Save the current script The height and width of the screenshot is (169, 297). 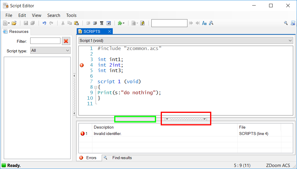(x=26, y=23)
